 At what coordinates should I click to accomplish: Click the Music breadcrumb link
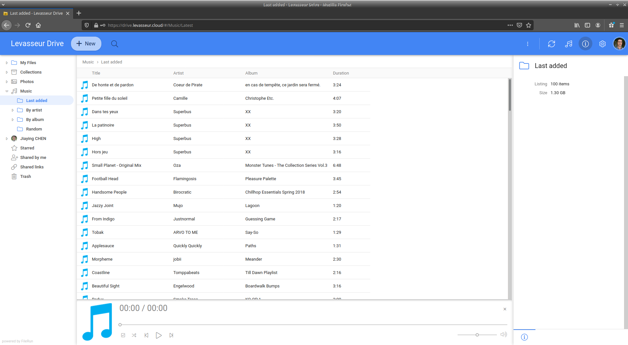click(x=88, y=62)
